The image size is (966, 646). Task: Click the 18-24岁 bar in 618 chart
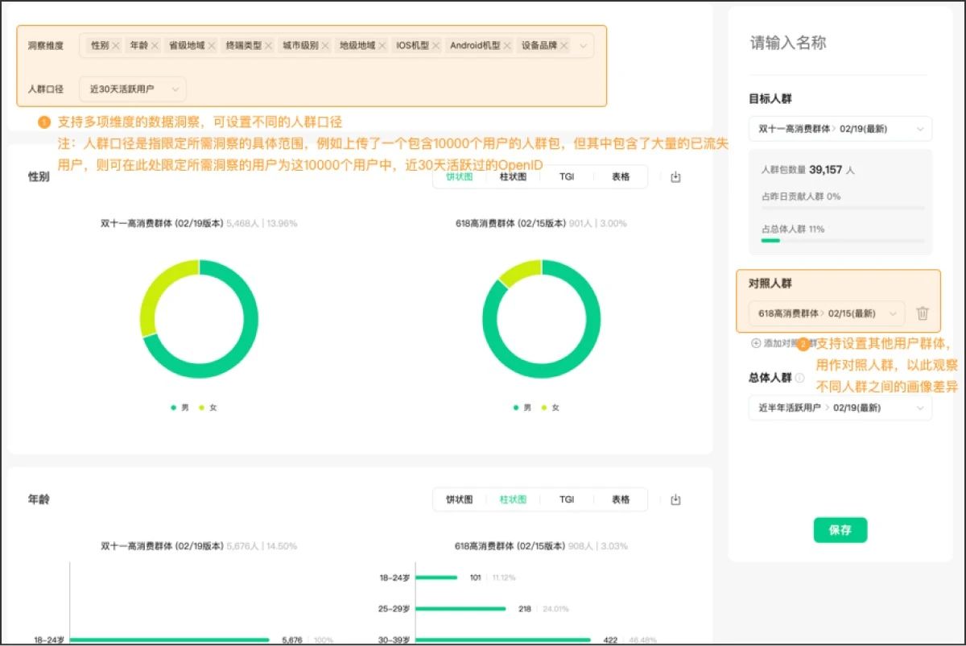[436, 578]
